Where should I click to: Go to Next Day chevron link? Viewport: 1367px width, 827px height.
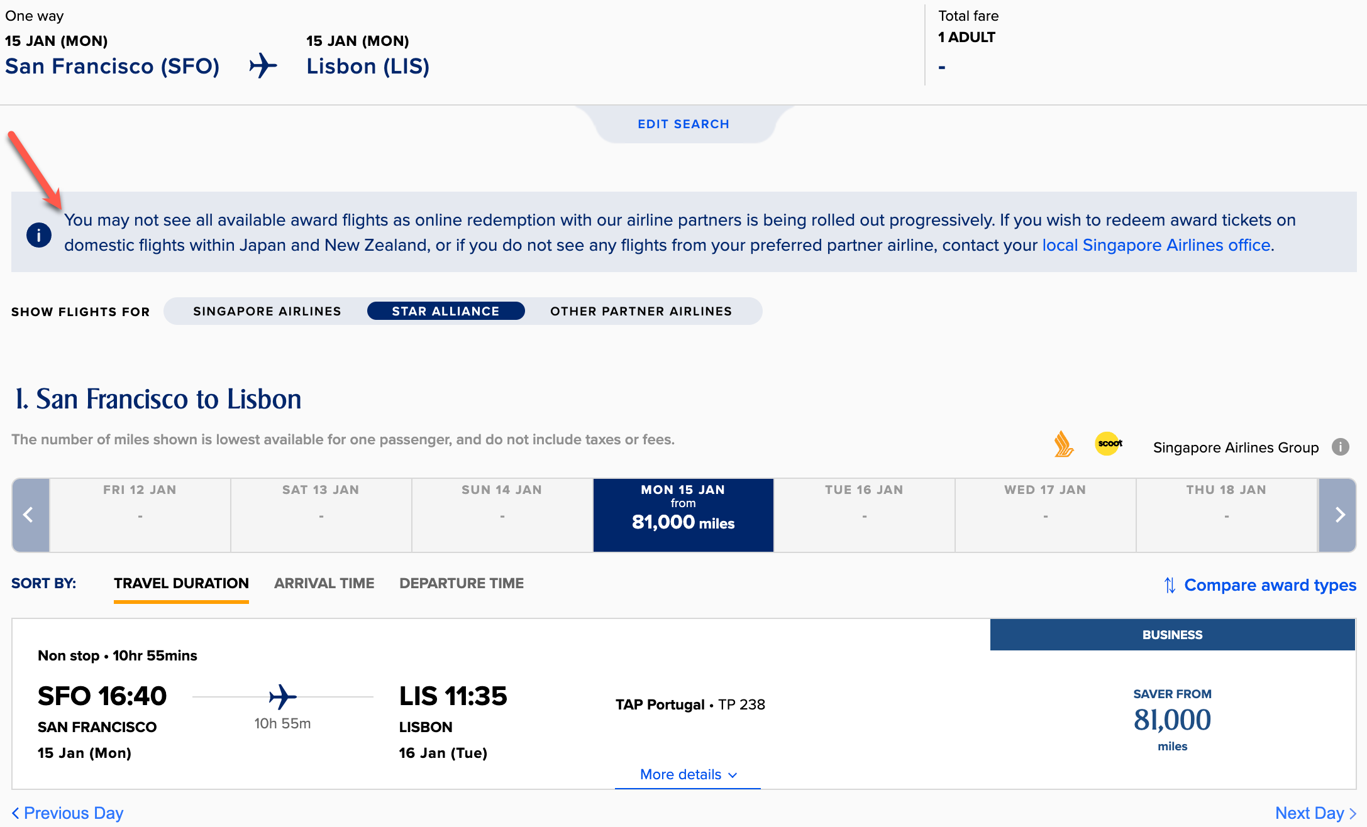[1315, 813]
